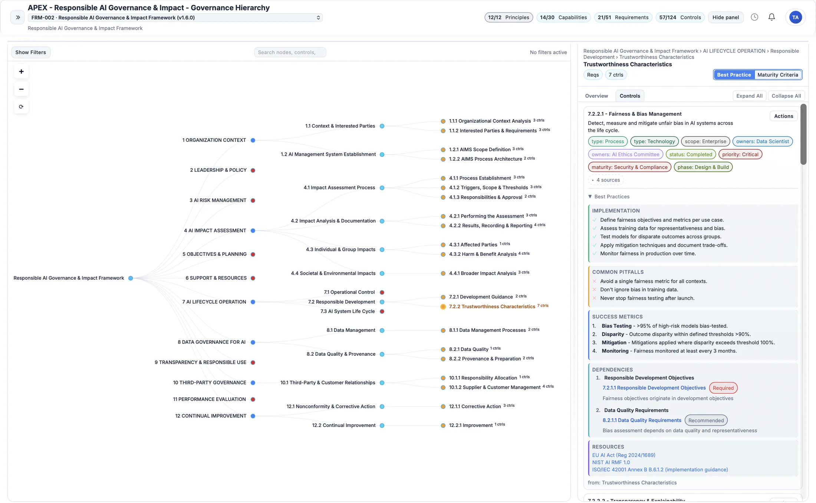The width and height of the screenshot is (816, 503).
Task: Zoom out the graph with minus button
Action: click(x=21, y=89)
